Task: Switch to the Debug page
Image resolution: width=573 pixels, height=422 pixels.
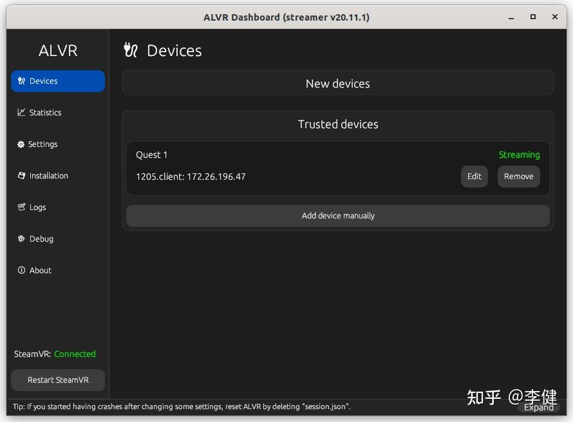Action: click(41, 239)
